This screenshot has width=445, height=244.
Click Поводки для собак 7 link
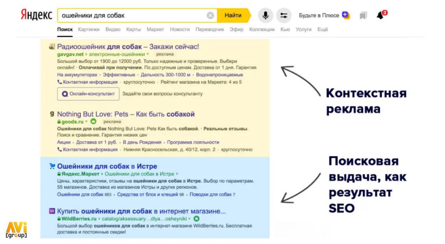(x=212, y=195)
